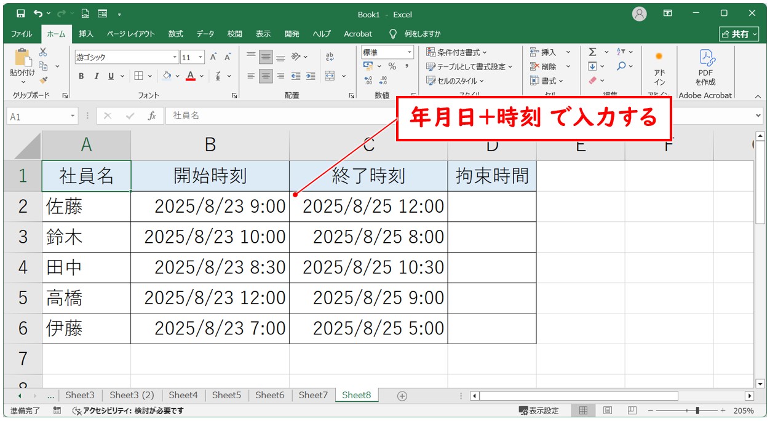The width and height of the screenshot is (770, 421).
Task: Create PDF with Adobe Acrobat
Action: point(705,68)
